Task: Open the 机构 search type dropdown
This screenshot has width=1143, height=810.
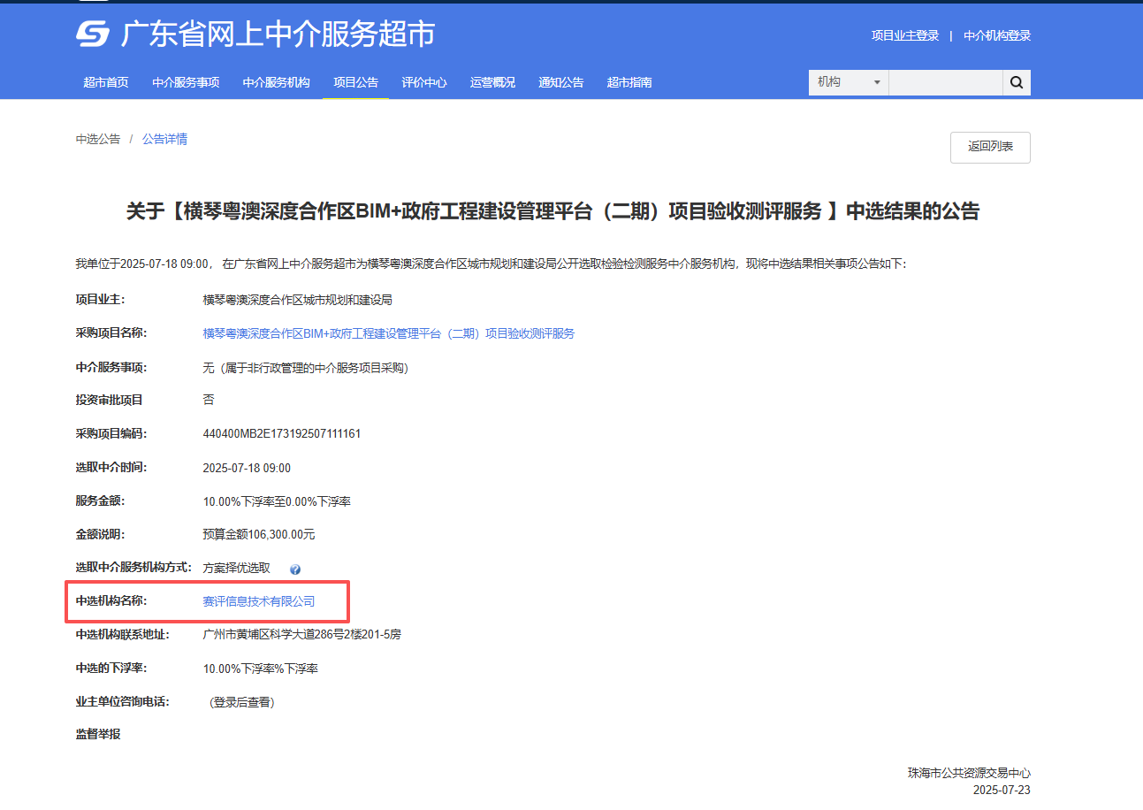Action: point(848,82)
